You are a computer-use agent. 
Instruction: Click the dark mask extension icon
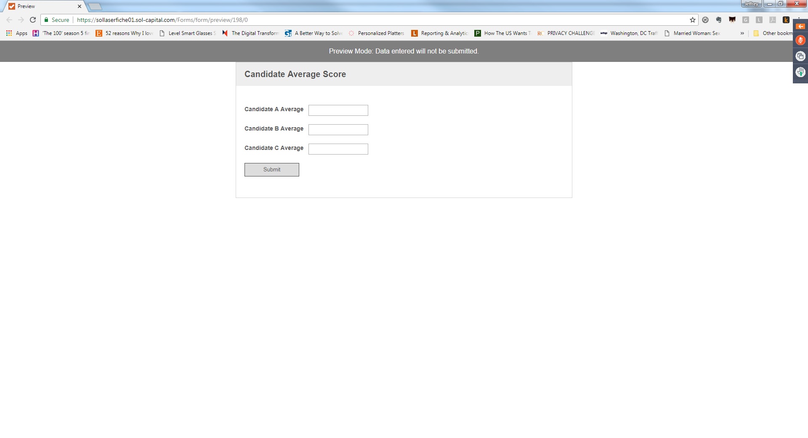[x=732, y=20]
